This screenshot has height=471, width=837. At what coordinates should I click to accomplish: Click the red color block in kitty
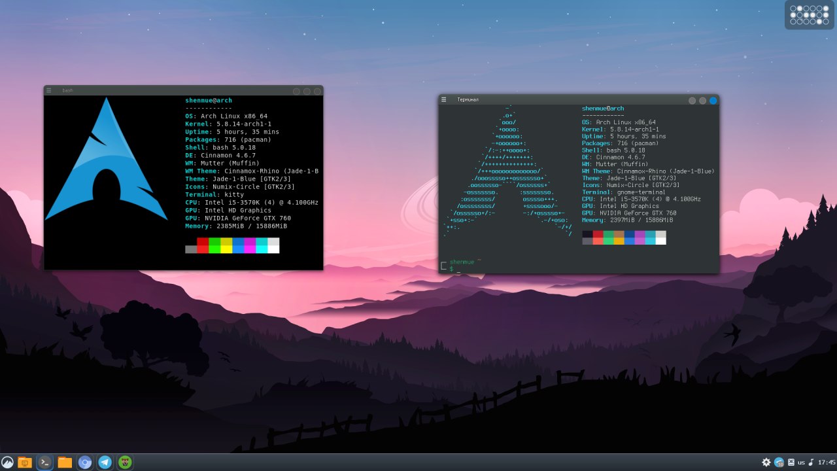(203, 245)
